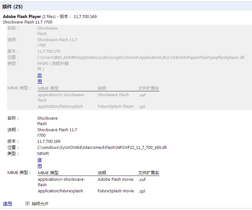Click the NPSWF32_11_7_700_169.dll location path

click(102, 147)
